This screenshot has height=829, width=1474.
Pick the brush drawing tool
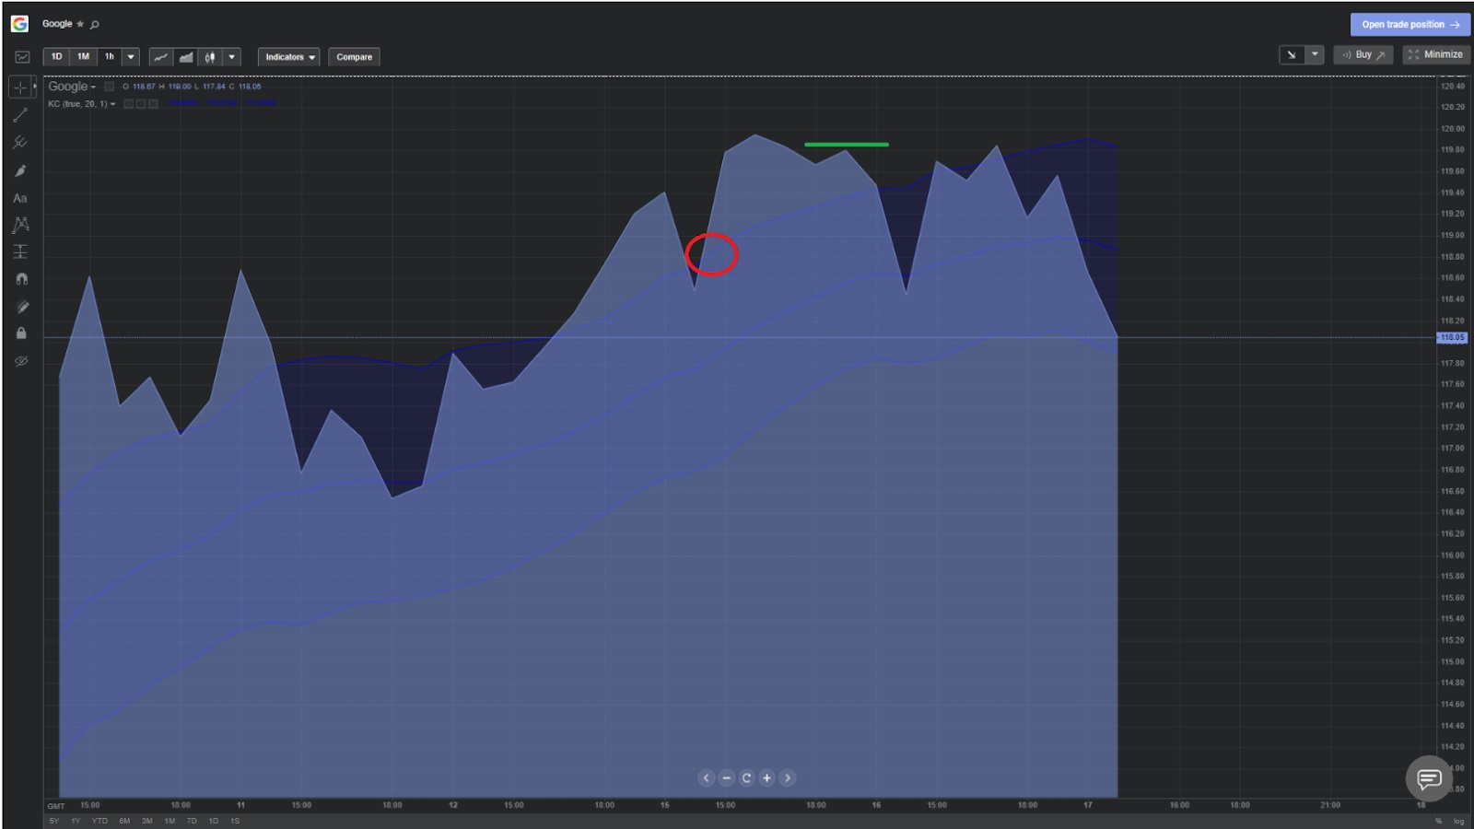click(x=20, y=170)
